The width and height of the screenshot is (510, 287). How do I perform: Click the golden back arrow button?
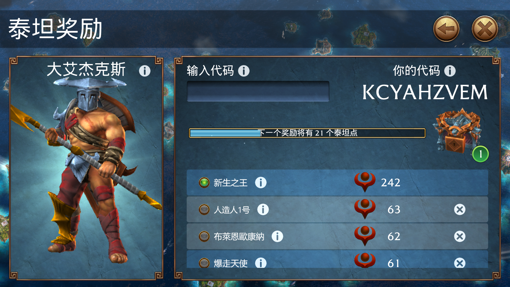coord(446,29)
